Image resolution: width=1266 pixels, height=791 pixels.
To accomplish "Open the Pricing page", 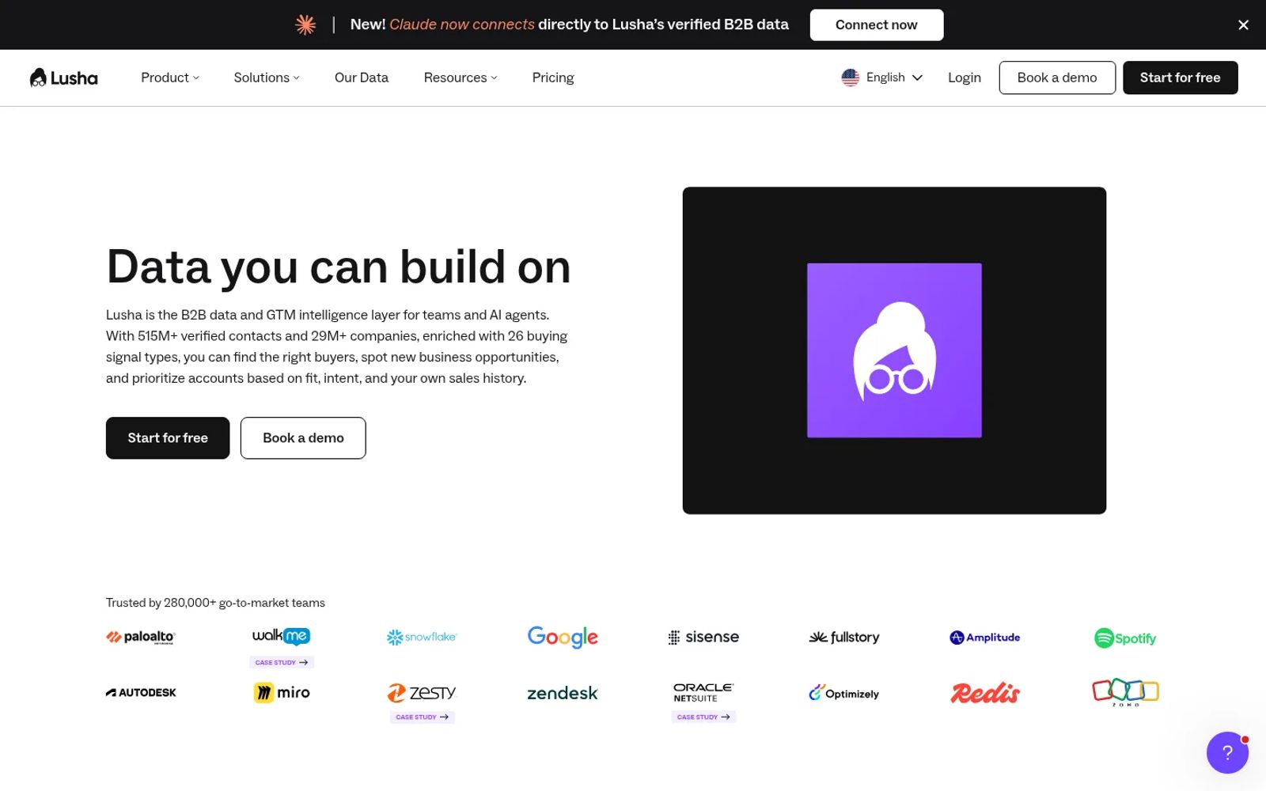I will (x=553, y=78).
